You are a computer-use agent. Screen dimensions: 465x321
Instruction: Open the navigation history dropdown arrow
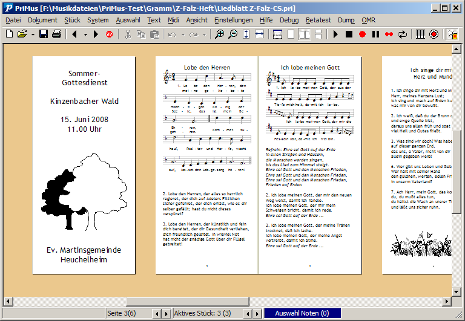point(85,34)
